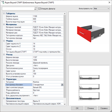
Task: Click the 'Противоскользящий коврик' value cell
Action: (x=48, y=104)
